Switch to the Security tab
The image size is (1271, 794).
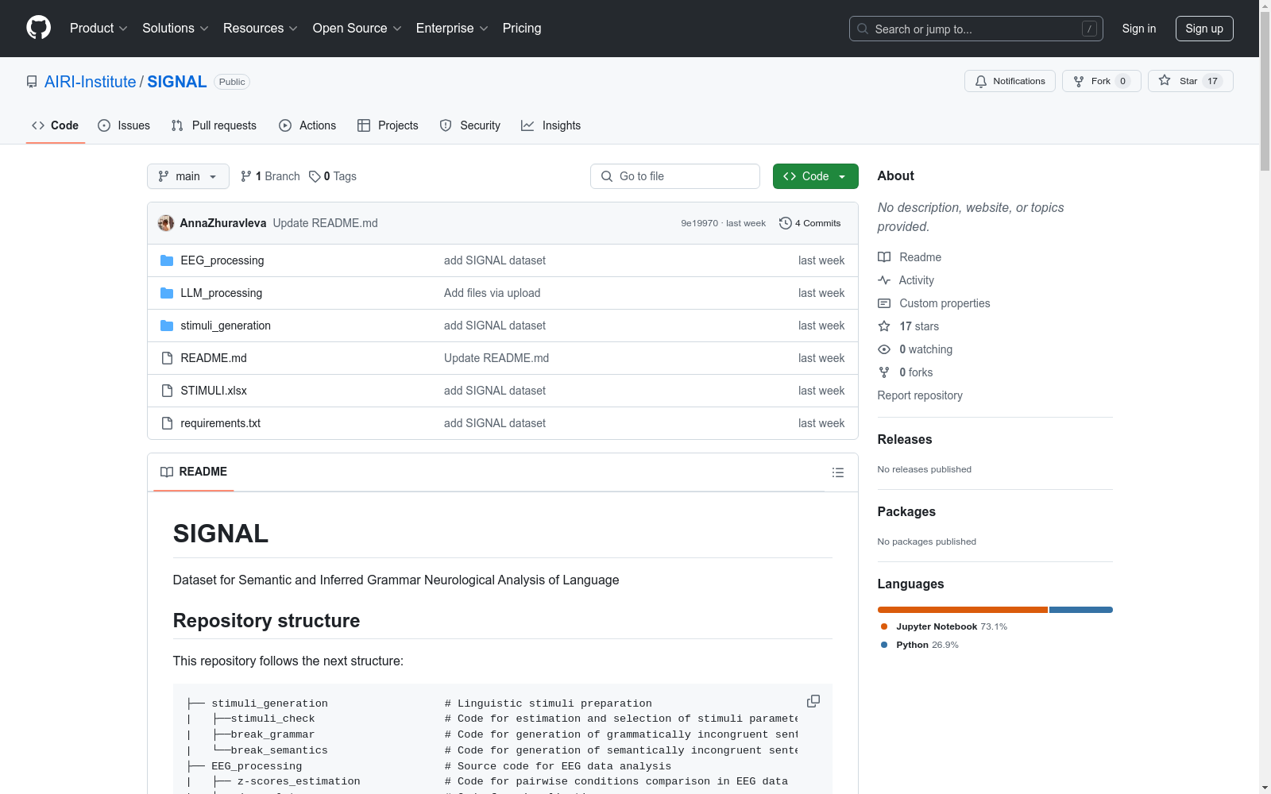point(470,125)
